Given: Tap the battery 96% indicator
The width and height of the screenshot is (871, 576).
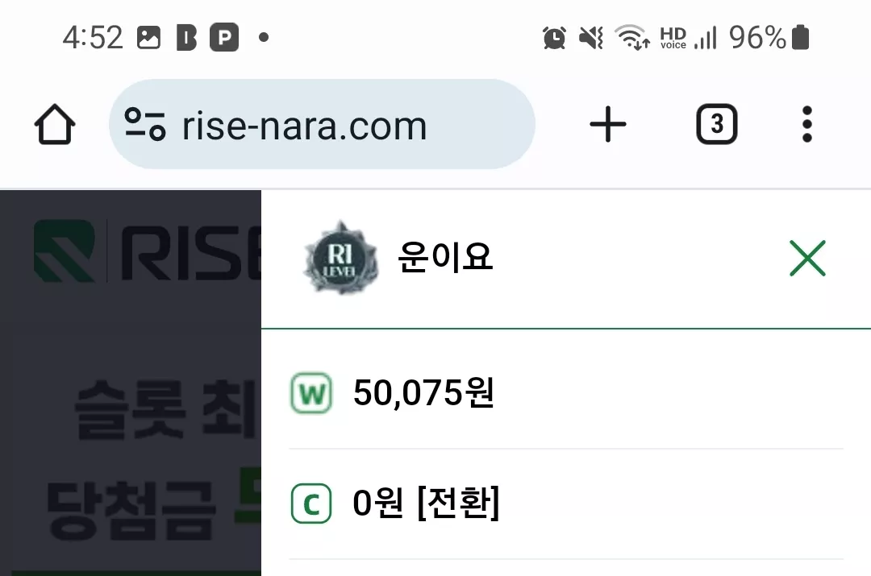Looking at the screenshot, I should (769, 38).
